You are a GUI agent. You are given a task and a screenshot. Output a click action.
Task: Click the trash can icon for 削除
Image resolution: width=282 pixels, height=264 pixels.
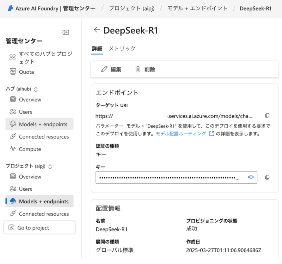tap(138, 69)
